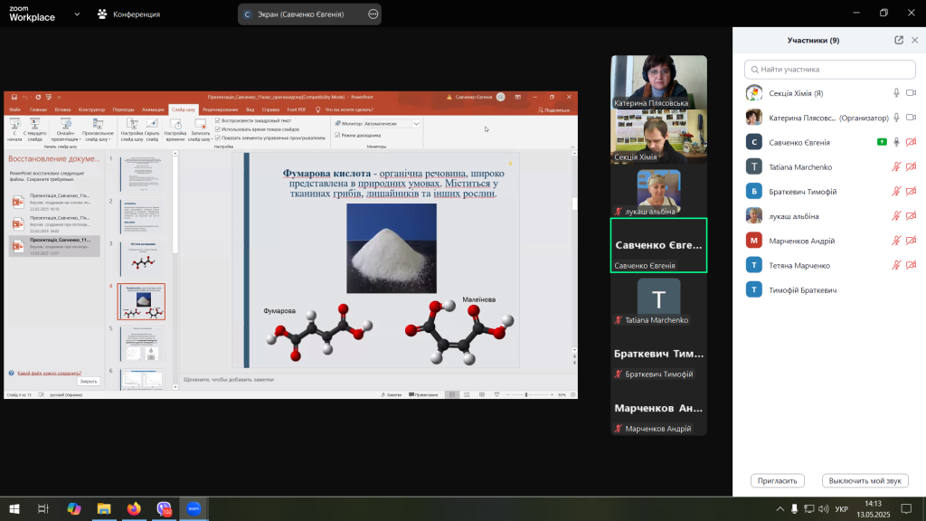Click microphone icon next to Секція Хімія (Я)
The image size is (926, 521).
pos(896,93)
